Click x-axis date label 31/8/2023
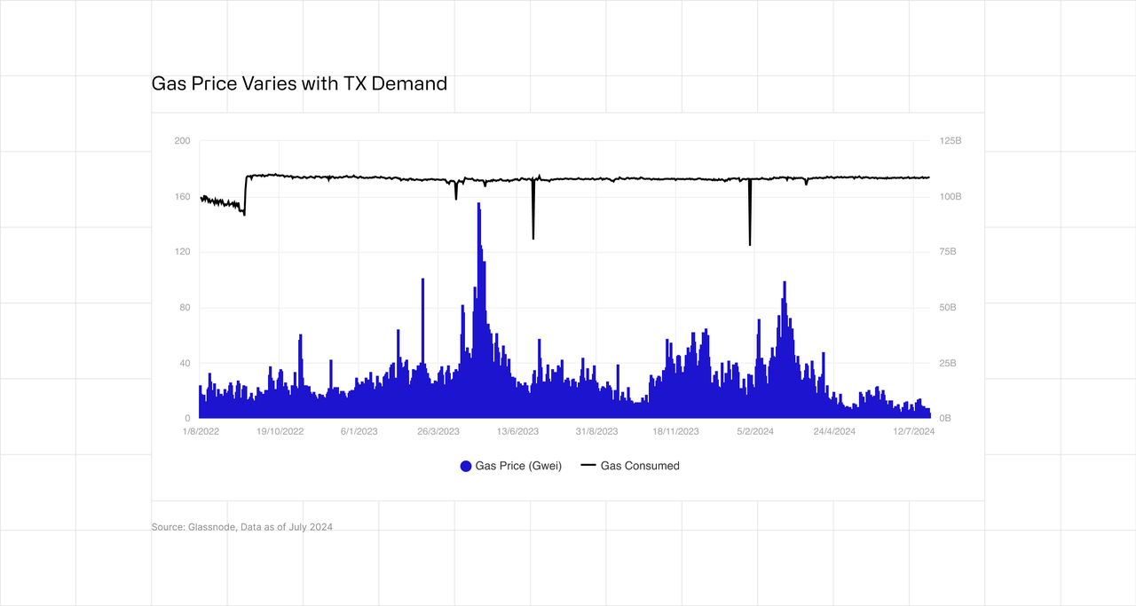Image resolution: width=1136 pixels, height=606 pixels. tap(596, 431)
